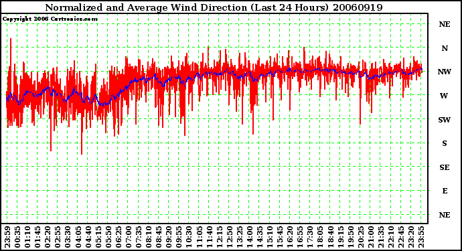Click the '07:00' time axis label
The image size is (462, 251).
pyautogui.click(x=129, y=237)
